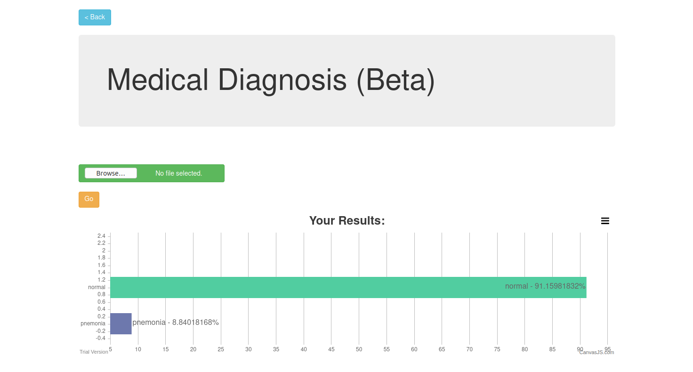This screenshot has height=372, width=693.
Task: Click the "pnemonia - 8.84018168%" data label
Action: tap(176, 323)
